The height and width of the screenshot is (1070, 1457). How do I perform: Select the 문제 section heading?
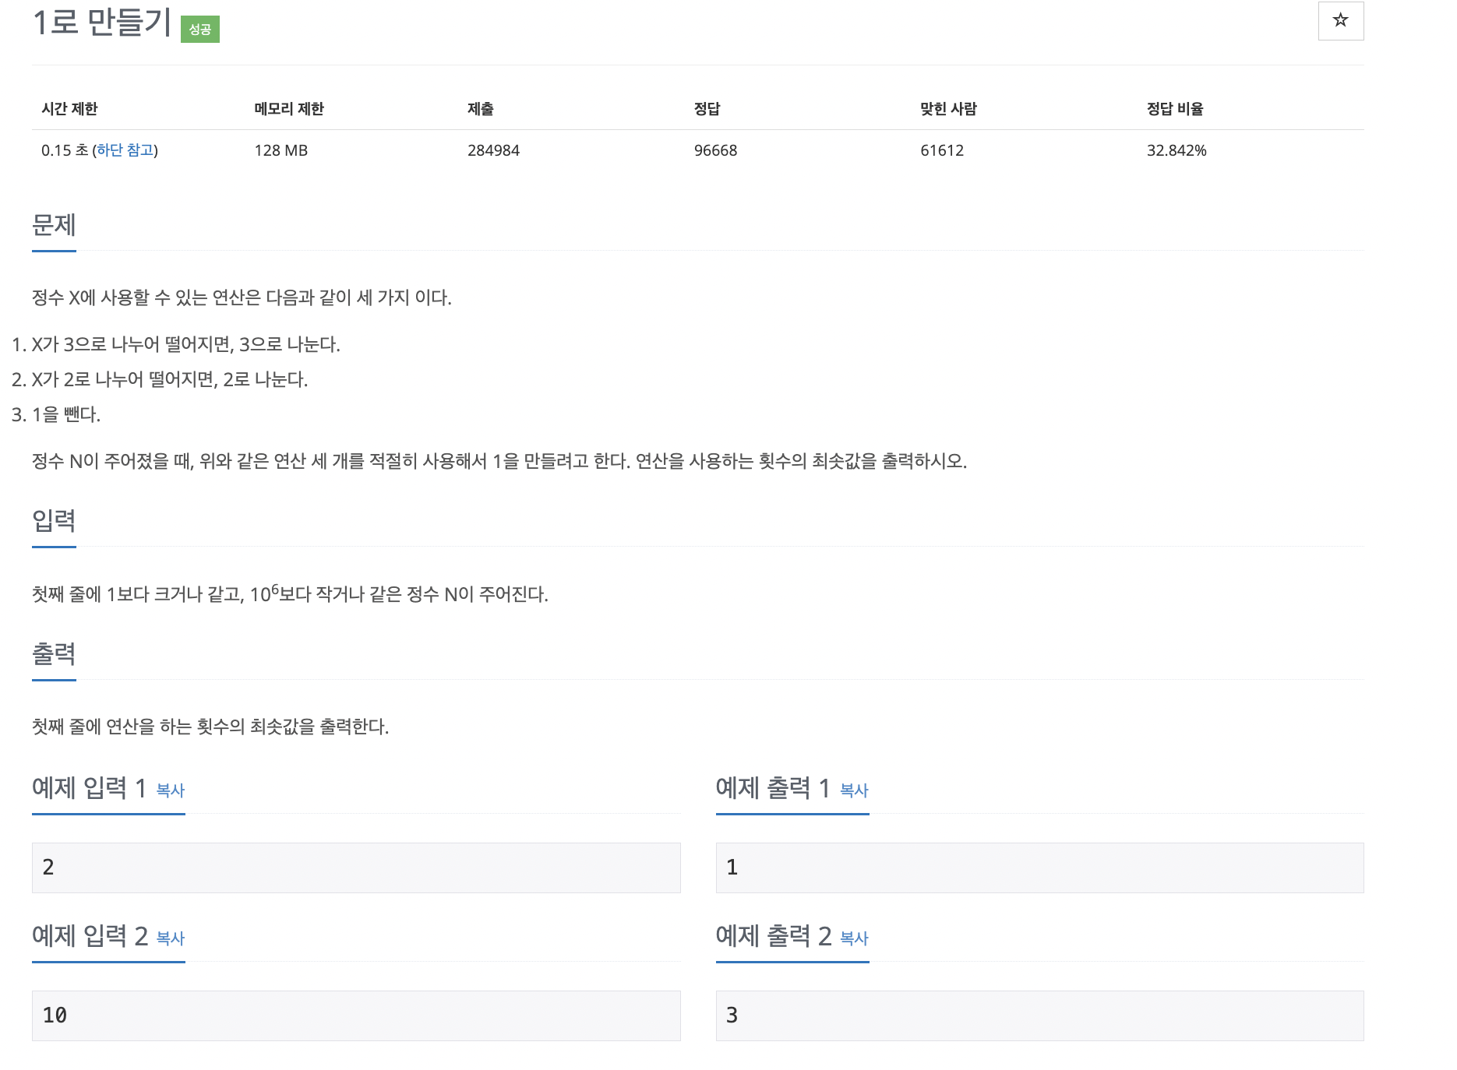click(54, 226)
